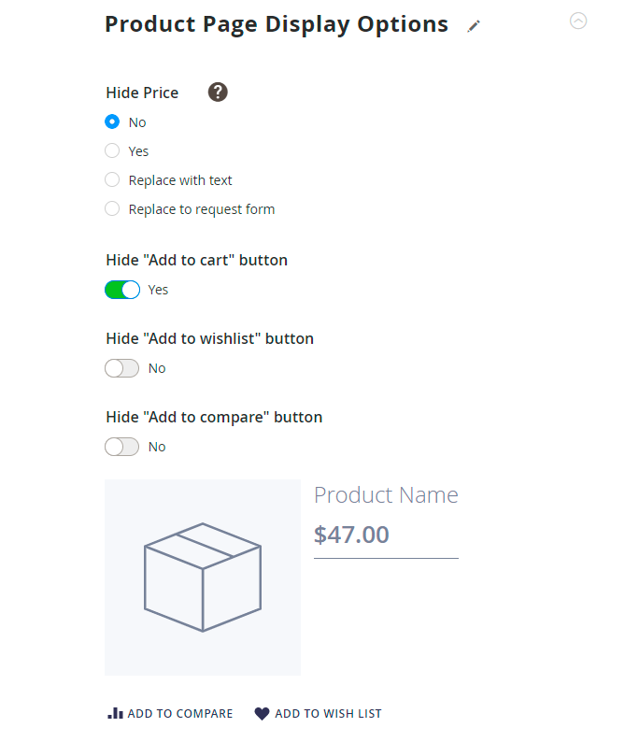Screen dimensions: 639x742
Task: Click the "Hide Price" field label
Action: 142,93
